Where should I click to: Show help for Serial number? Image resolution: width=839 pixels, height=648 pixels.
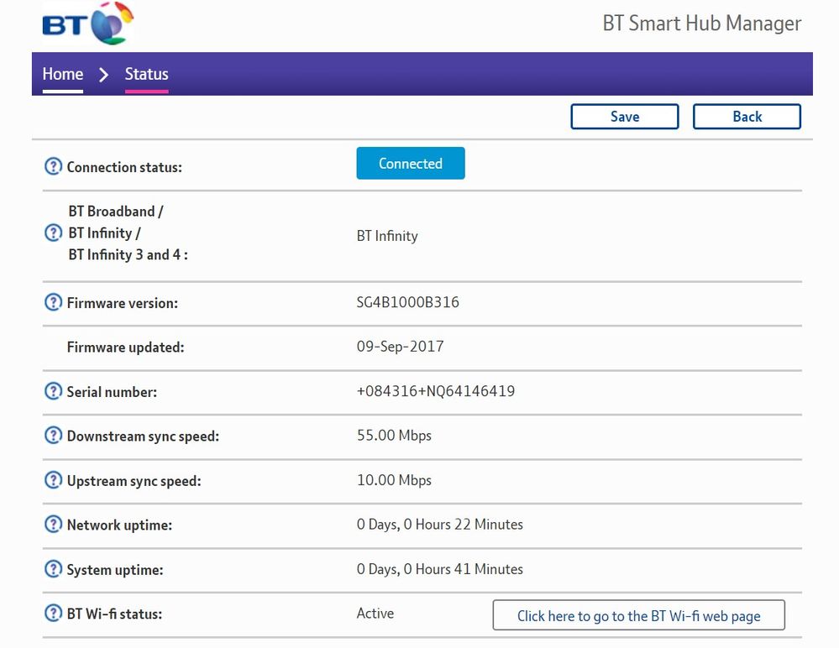[53, 391]
